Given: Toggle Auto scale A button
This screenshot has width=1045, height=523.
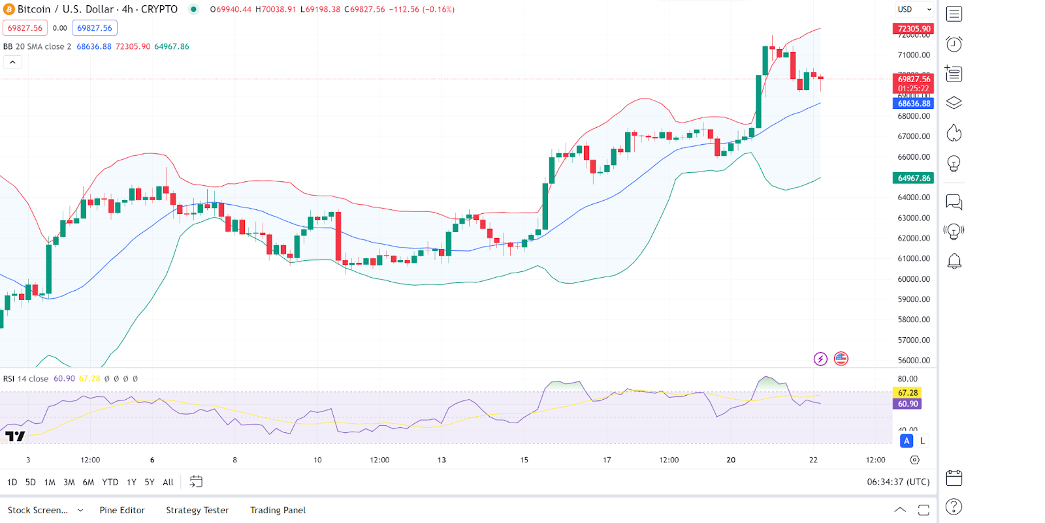Looking at the screenshot, I should pyautogui.click(x=907, y=441).
